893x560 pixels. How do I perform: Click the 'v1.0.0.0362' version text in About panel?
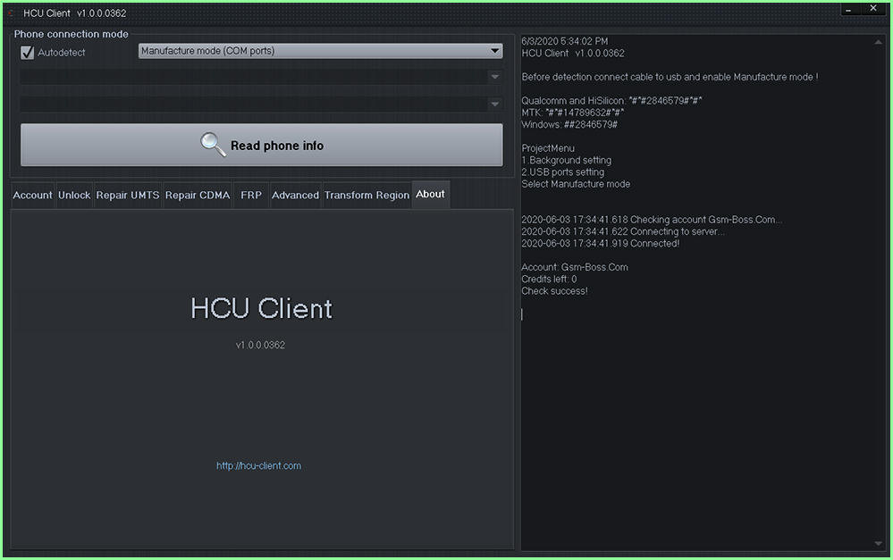(x=260, y=345)
